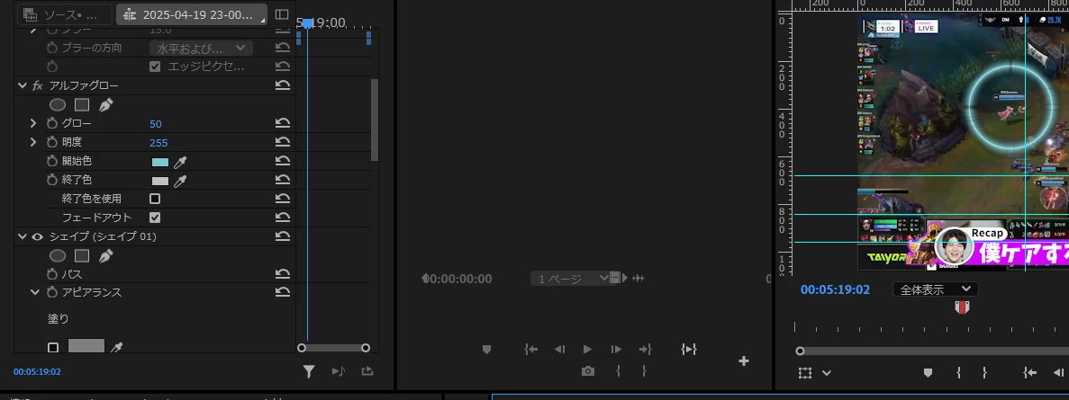Toggle the fx icon of アルファグロー

pos(38,85)
